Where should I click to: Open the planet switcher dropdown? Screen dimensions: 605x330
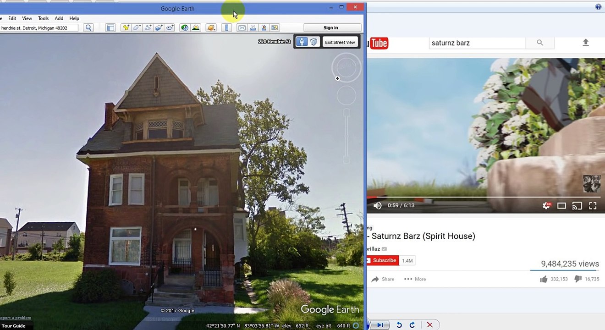[x=211, y=28]
